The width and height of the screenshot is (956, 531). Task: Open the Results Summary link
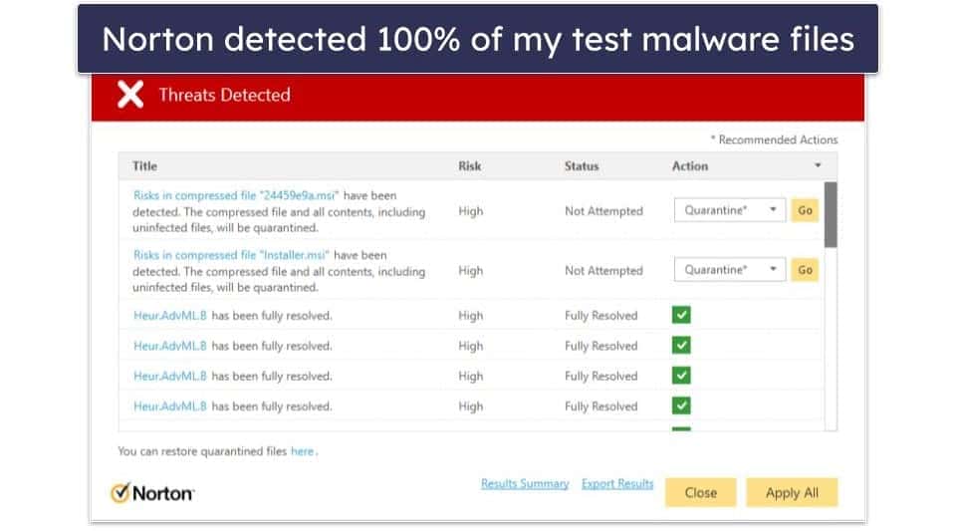525,484
